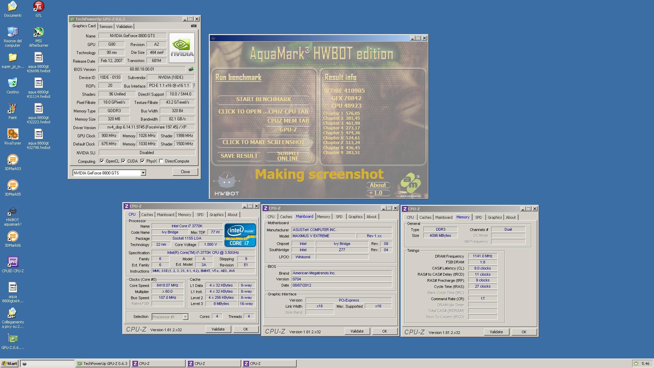
Task: Click CLICK TO MAKE SCREENSHOT button
Action: tap(264, 142)
